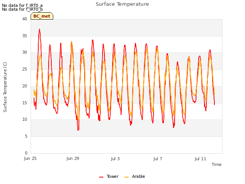Select the 'No data for f_IRT0_a' message
Image resolution: width=245 pixels, height=184 pixels.
(x=22, y=5)
